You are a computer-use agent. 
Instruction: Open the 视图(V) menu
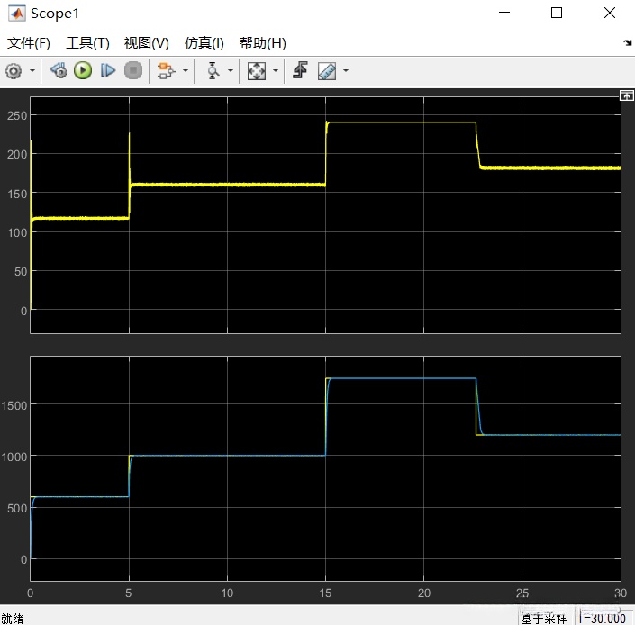(x=147, y=43)
